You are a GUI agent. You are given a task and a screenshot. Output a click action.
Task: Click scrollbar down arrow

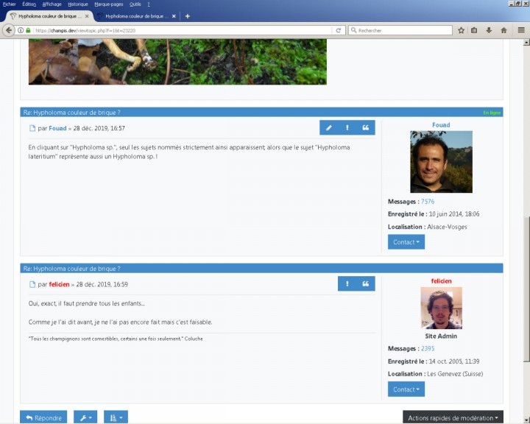[x=526, y=420]
